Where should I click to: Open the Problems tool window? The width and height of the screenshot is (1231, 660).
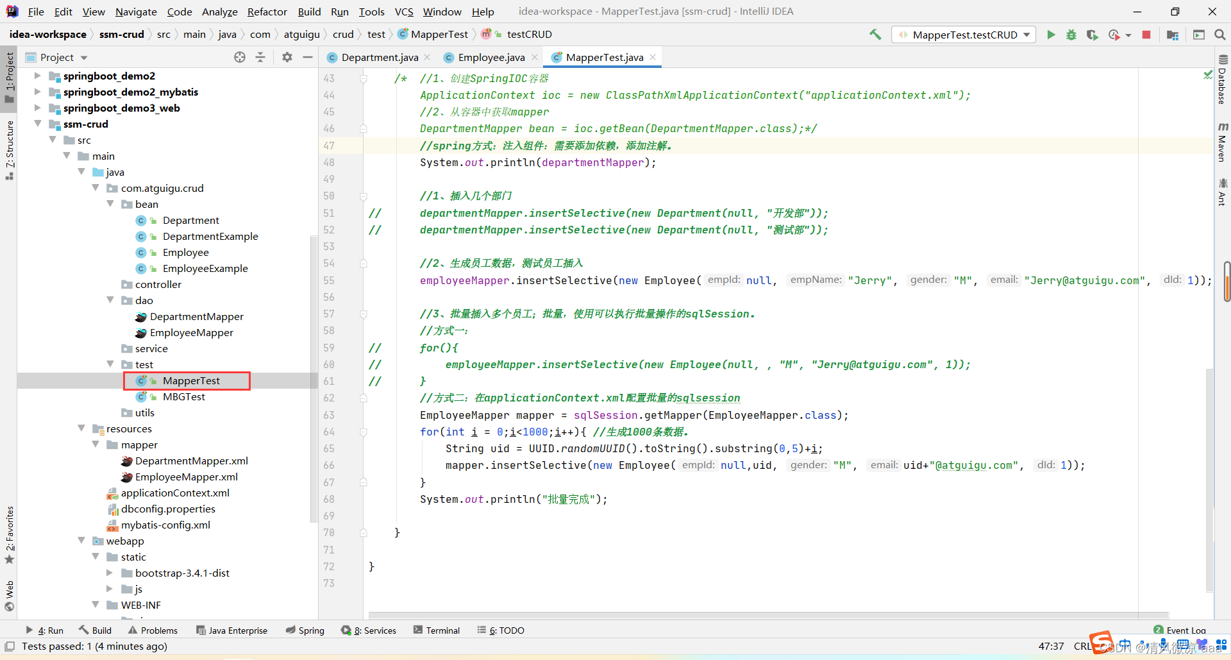pyautogui.click(x=153, y=630)
